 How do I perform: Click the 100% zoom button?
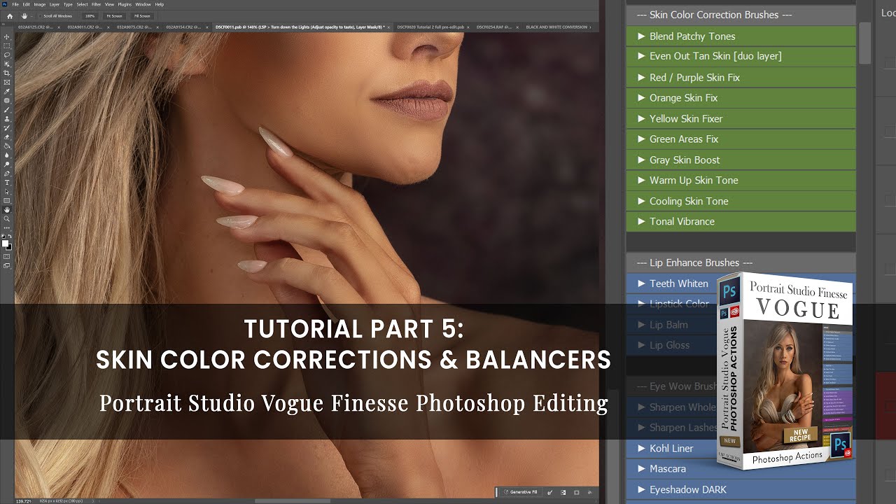point(90,16)
